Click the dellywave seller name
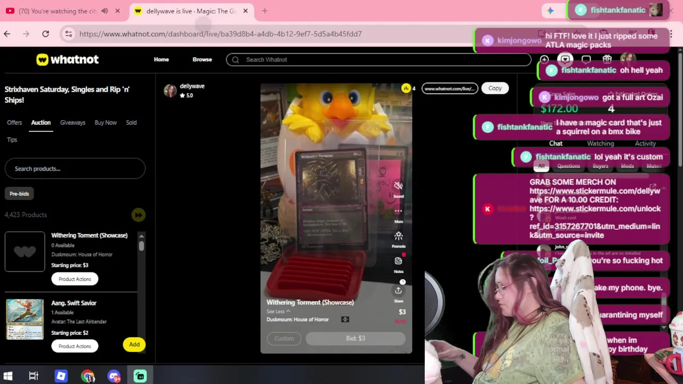683x384 pixels. pos(192,86)
